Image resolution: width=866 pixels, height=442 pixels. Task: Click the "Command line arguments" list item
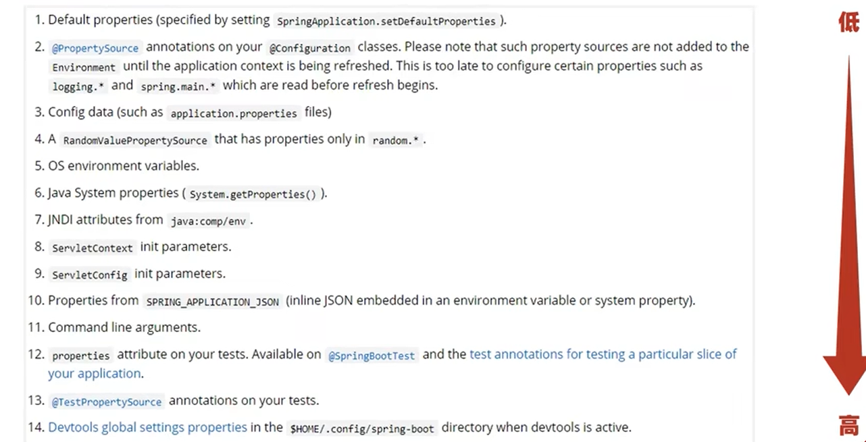tap(124, 327)
